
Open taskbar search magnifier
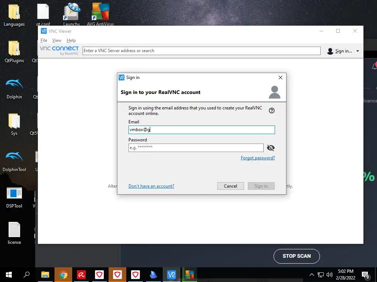27,275
